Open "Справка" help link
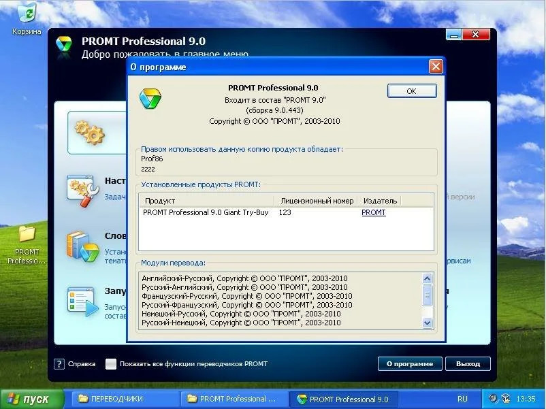Viewport: 546px width, 409px height. [x=82, y=364]
